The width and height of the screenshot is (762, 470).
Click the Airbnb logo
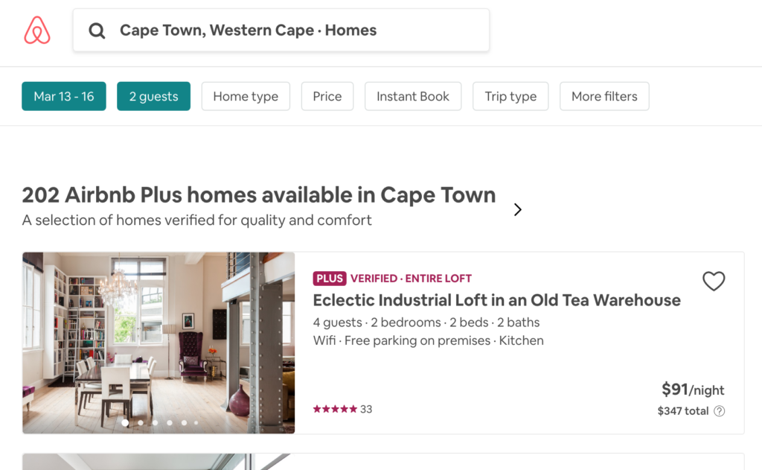point(37,31)
